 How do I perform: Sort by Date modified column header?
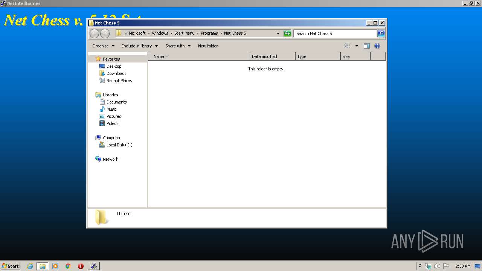click(x=273, y=56)
